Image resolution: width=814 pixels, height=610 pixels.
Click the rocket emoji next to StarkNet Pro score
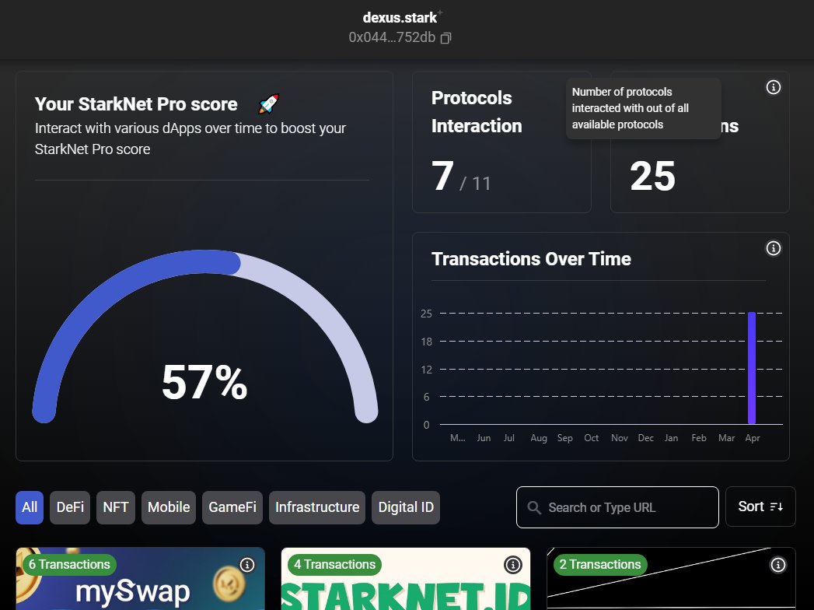pyautogui.click(x=267, y=102)
